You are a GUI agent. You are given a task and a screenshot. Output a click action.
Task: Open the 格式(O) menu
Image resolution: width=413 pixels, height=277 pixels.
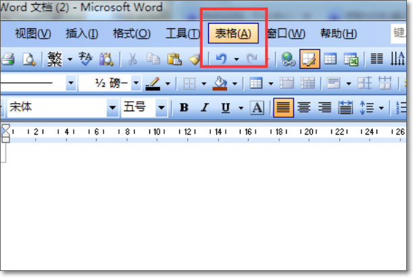pyautogui.click(x=131, y=34)
